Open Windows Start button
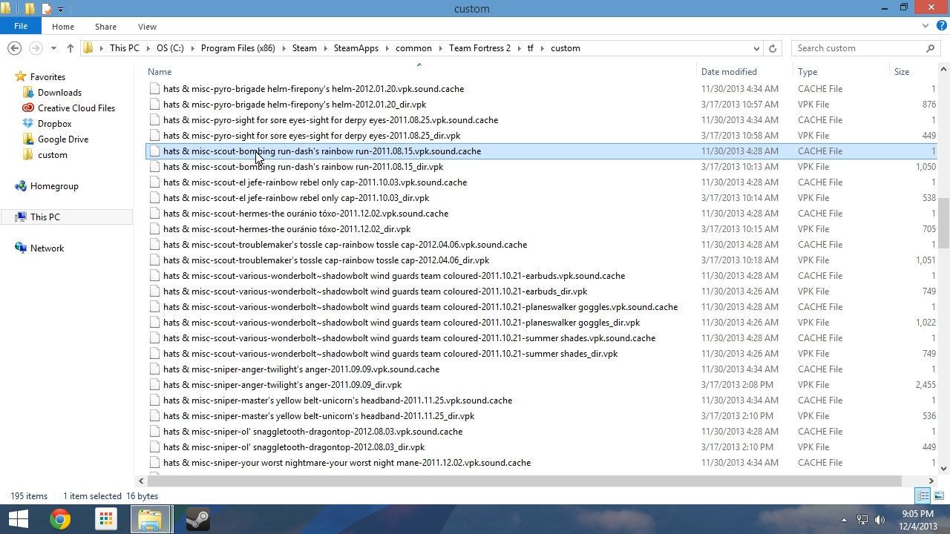950x534 pixels. click(x=18, y=519)
